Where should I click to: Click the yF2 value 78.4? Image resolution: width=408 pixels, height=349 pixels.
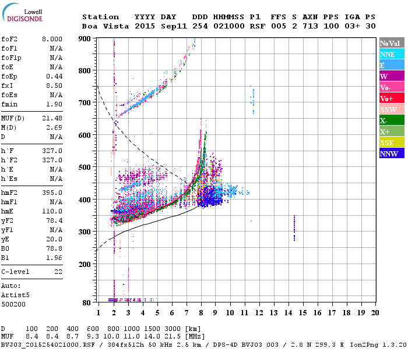tap(54, 220)
